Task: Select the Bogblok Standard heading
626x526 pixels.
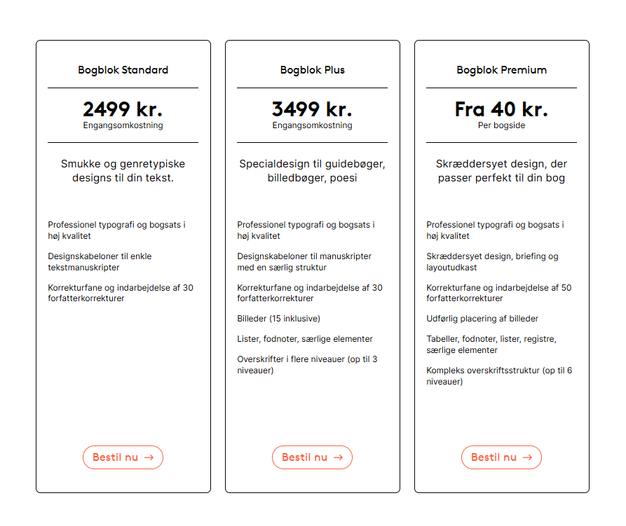Action: click(x=123, y=70)
